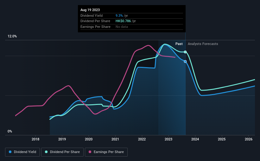The width and height of the screenshot is (260, 161).
Task: Click the 2023 x-axis label
Action: click(168, 139)
